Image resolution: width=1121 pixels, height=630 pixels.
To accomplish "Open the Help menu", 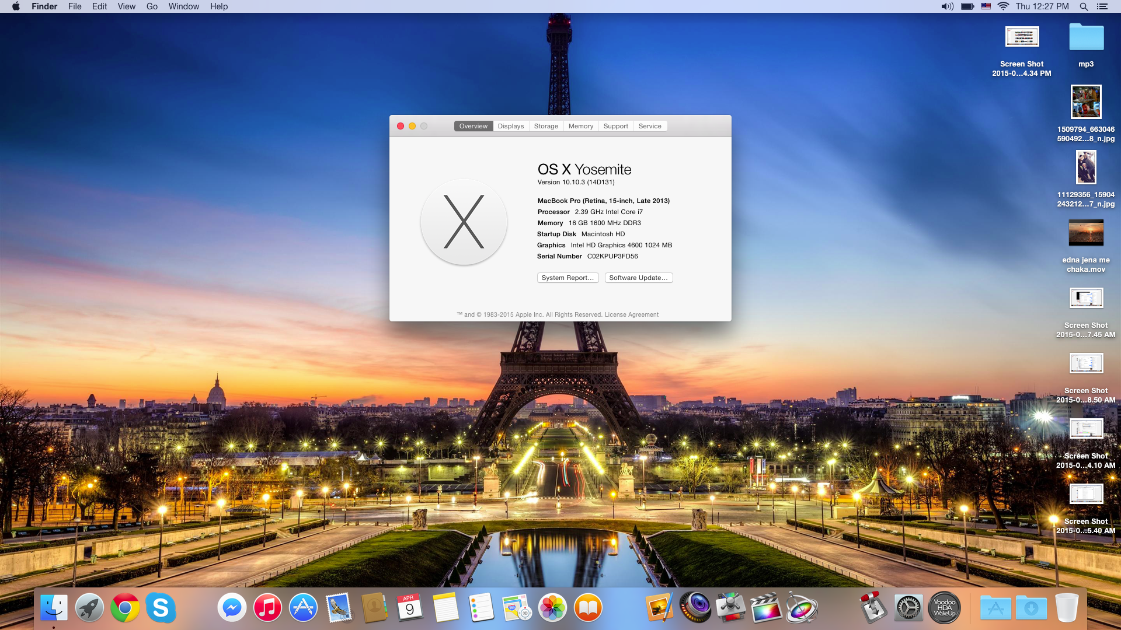I will (x=219, y=6).
